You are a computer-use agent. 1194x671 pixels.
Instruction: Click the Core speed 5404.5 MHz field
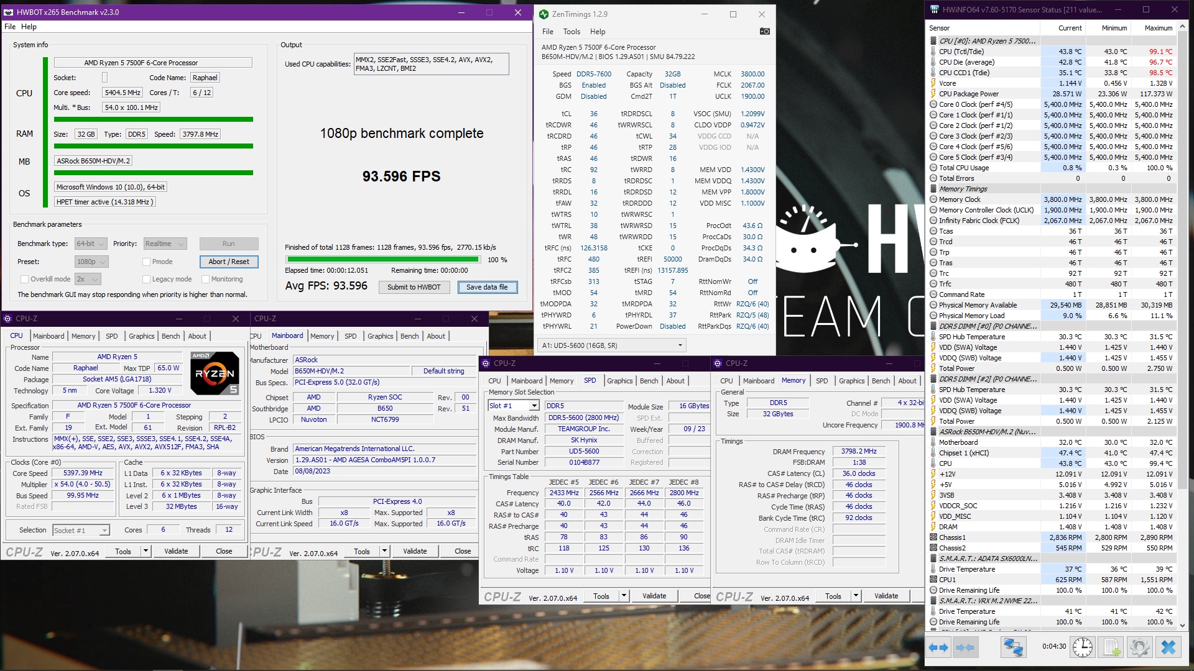pos(123,93)
